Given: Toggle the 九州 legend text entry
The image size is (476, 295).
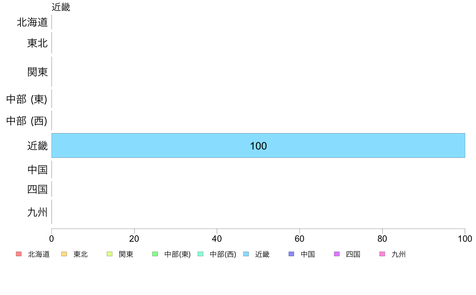Looking at the screenshot, I should pos(399,254).
